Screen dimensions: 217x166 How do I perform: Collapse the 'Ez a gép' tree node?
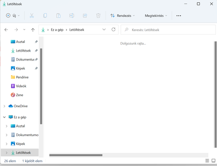(5, 117)
